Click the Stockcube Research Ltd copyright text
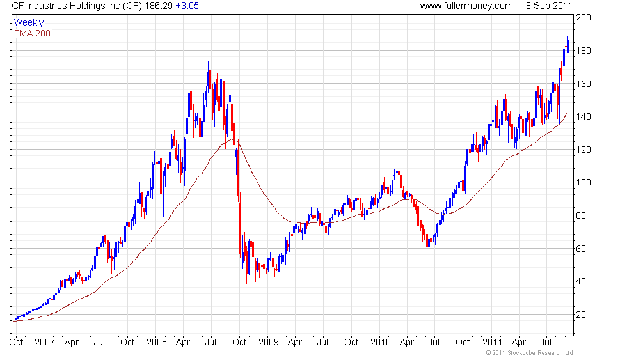The width and height of the screenshot is (627, 358). click(x=529, y=353)
